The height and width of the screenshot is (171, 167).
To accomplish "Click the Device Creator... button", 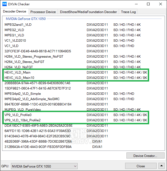I will (145, 156).
